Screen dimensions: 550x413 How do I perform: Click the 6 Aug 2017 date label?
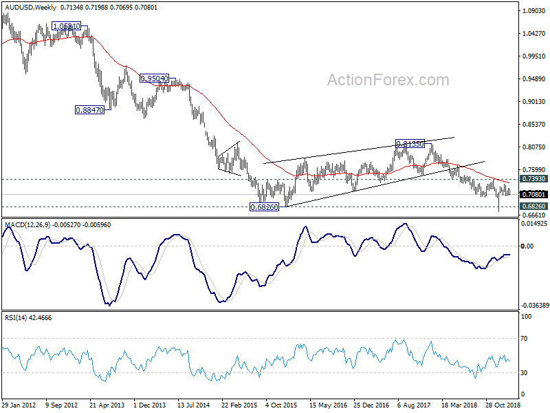(x=414, y=405)
